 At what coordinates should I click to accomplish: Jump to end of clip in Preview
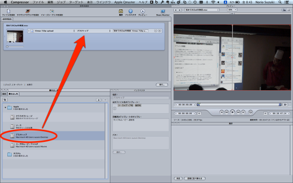[243, 112]
